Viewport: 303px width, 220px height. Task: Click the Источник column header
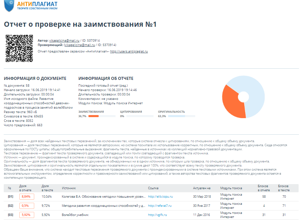(69, 188)
